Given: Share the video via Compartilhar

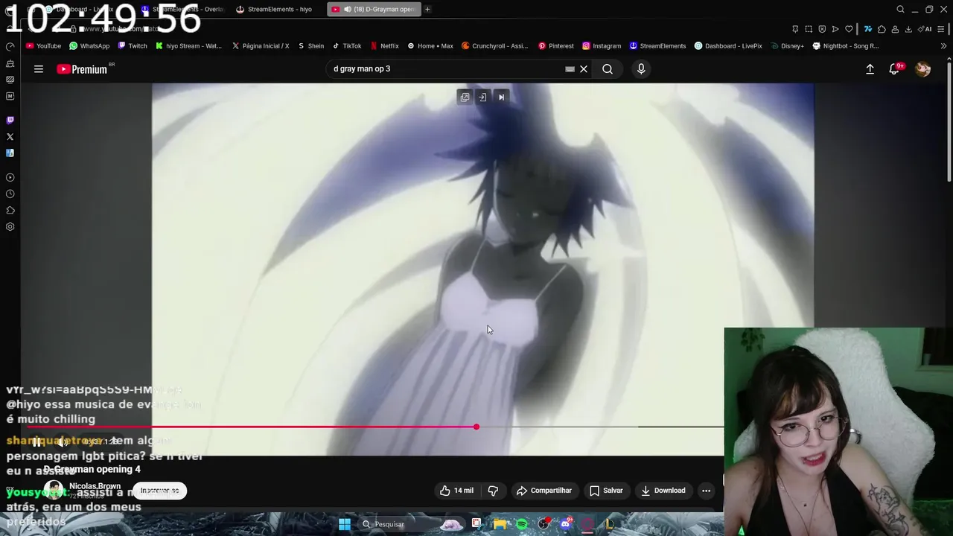Looking at the screenshot, I should [x=544, y=491].
